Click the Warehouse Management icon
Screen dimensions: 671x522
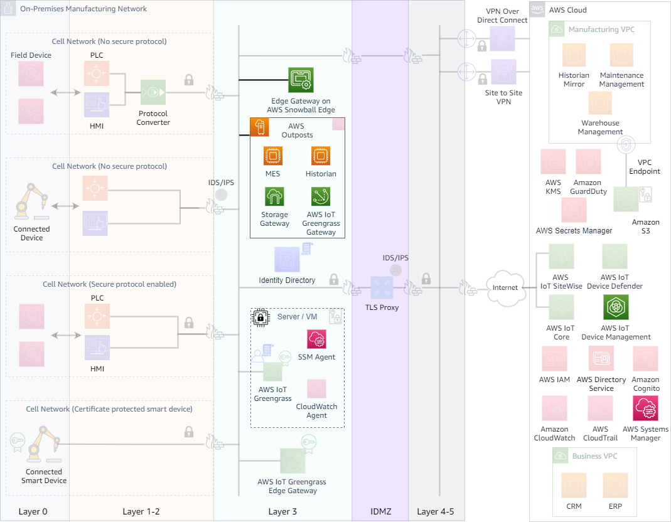coord(600,103)
